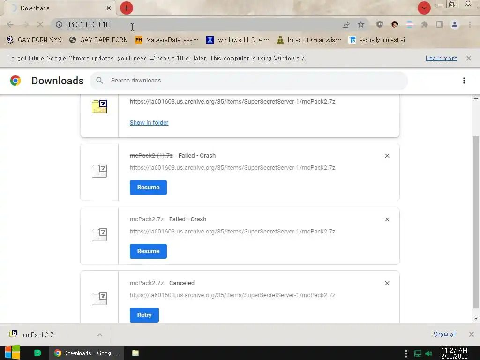Open the network tray icon

coord(418,353)
